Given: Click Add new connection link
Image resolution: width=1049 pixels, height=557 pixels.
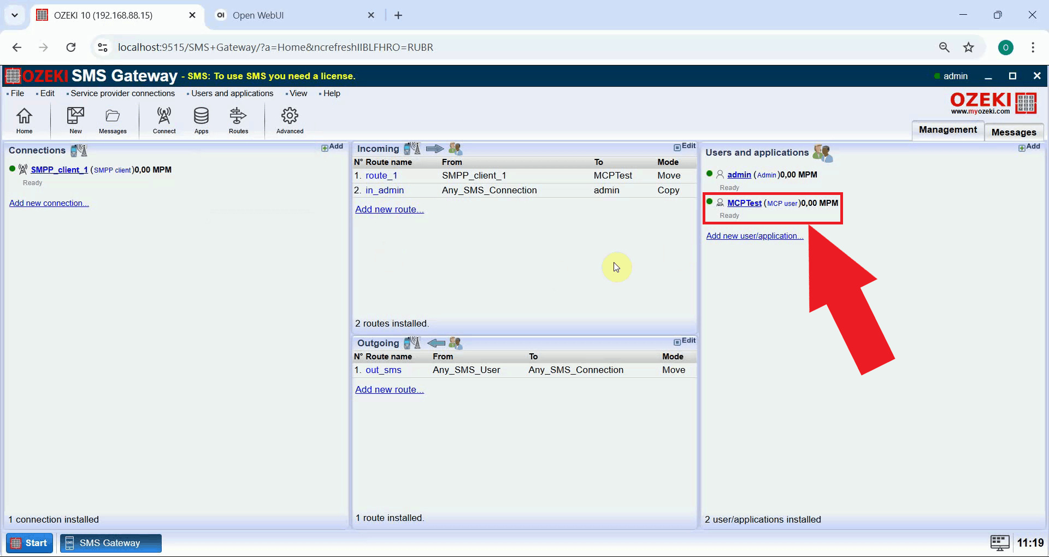Looking at the screenshot, I should [49, 203].
